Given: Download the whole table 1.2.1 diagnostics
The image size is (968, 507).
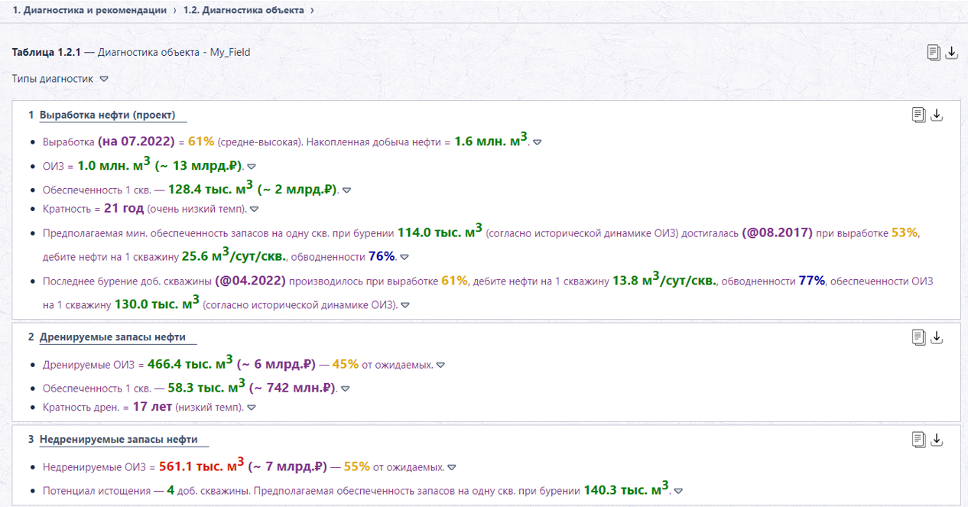Looking at the screenshot, I should click(952, 52).
